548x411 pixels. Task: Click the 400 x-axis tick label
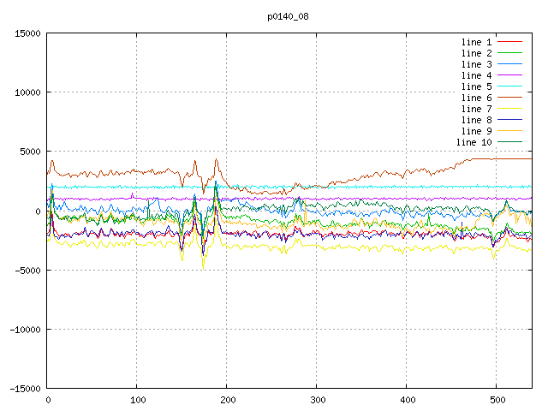[x=406, y=400]
